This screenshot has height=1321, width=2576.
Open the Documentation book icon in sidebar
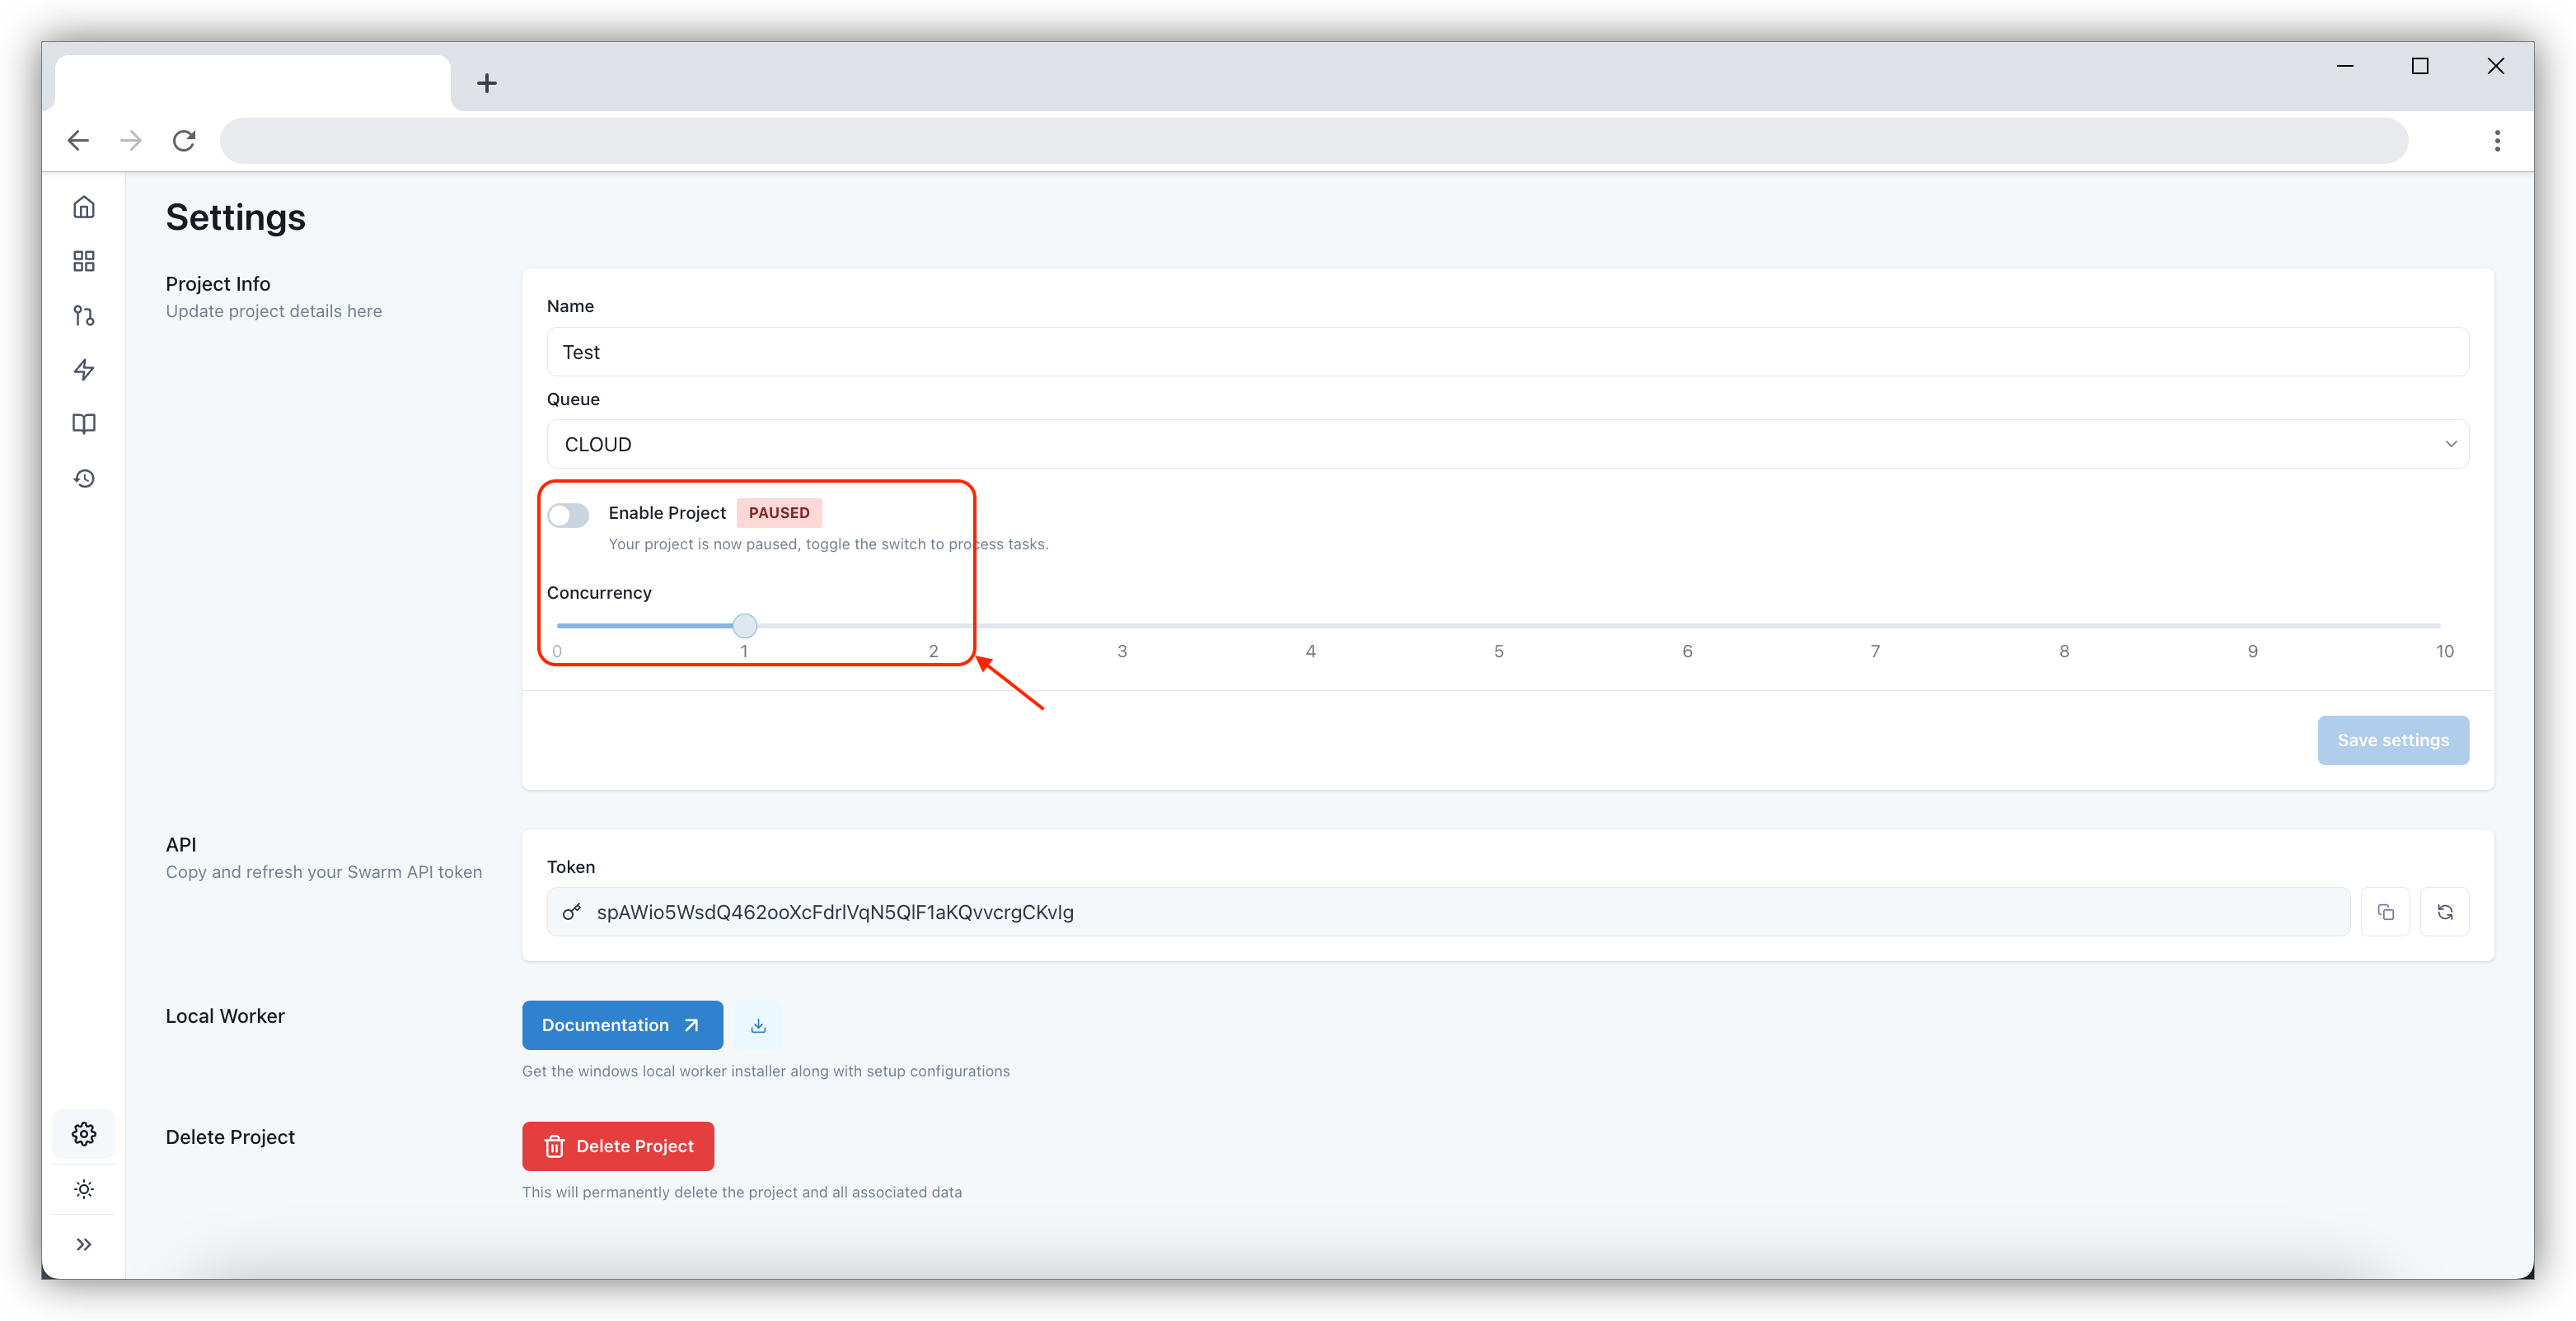point(84,423)
